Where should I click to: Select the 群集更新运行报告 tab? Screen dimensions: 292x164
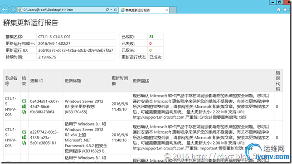click(x=144, y=10)
